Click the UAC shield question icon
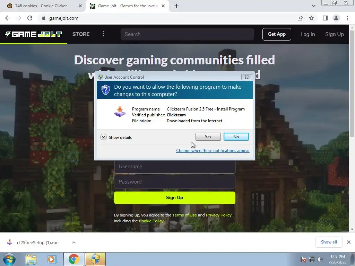 tap(105, 90)
